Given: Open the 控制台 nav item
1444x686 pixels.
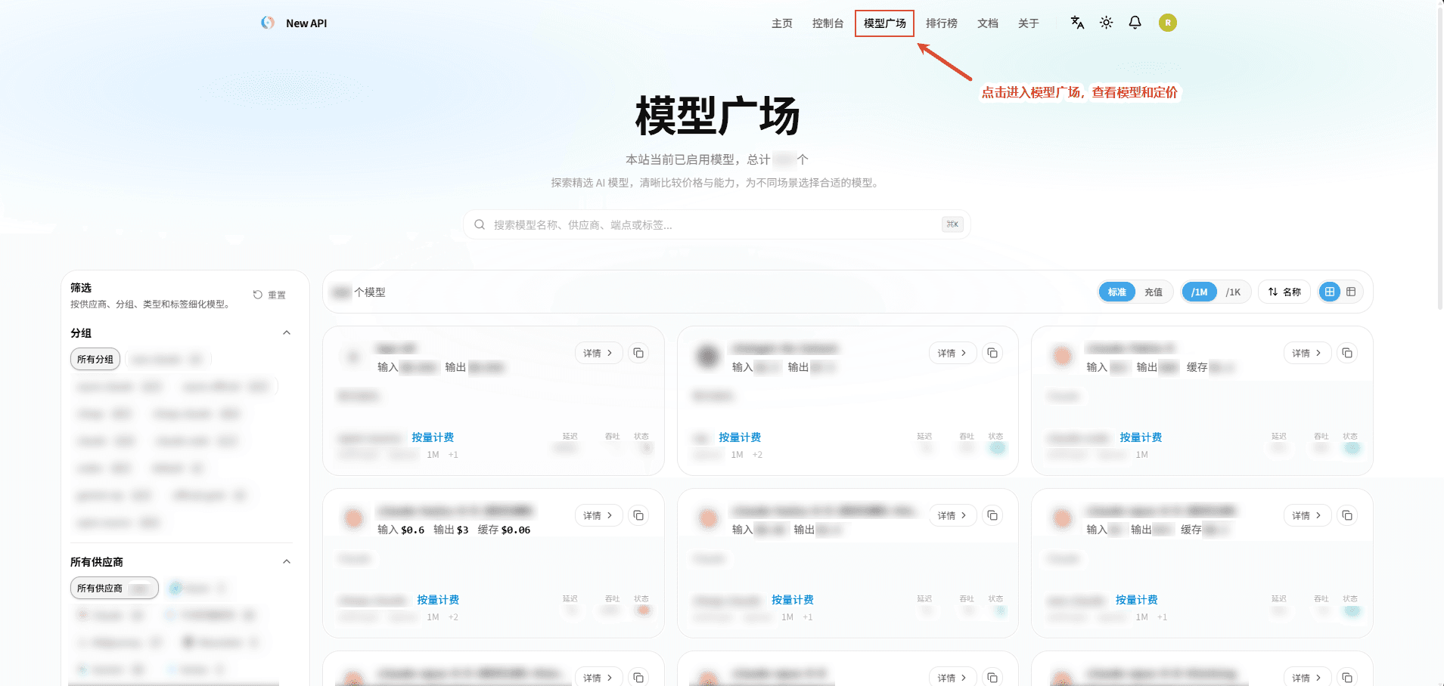Looking at the screenshot, I should tap(828, 23).
